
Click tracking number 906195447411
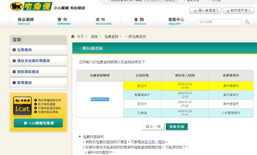[x=100, y=99]
